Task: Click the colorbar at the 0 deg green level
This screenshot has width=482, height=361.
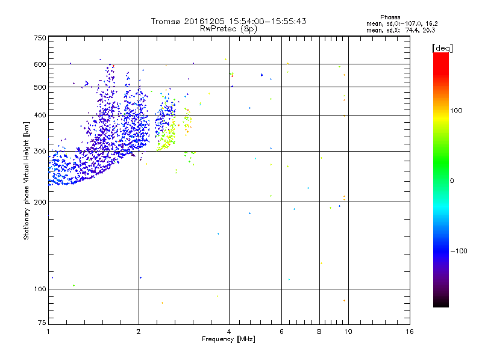Action: [x=441, y=180]
